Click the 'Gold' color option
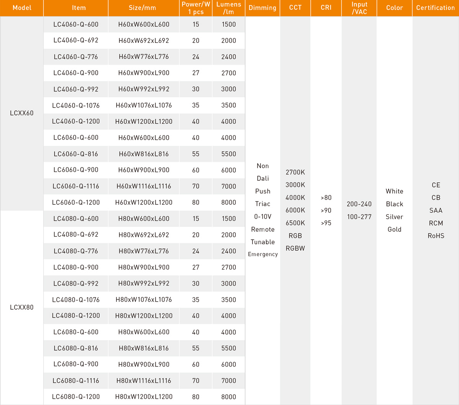The width and height of the screenshot is (459, 405). click(394, 229)
